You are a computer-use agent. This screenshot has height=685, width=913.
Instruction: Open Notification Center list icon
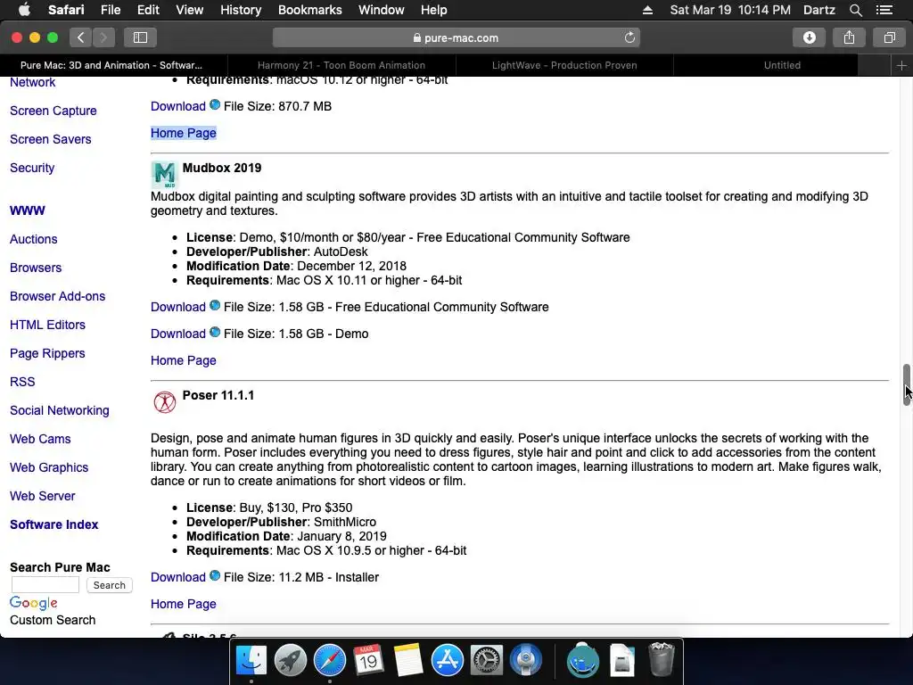[x=884, y=10]
